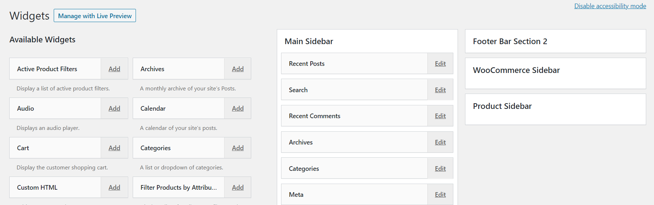Add the Audio widget
This screenshot has width=654, height=205.
(114, 109)
